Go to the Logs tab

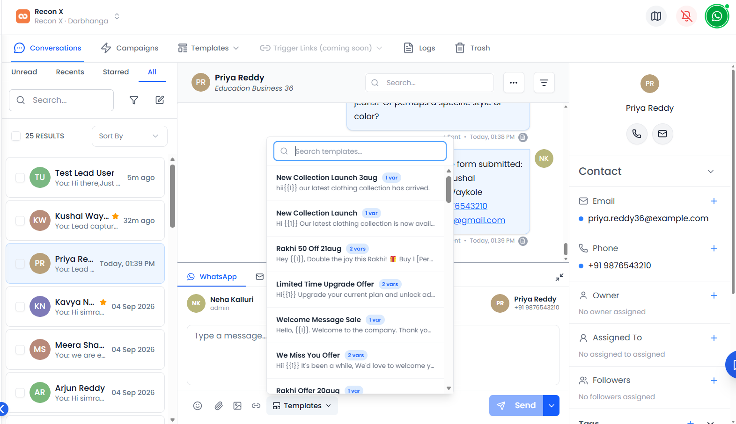pos(420,48)
